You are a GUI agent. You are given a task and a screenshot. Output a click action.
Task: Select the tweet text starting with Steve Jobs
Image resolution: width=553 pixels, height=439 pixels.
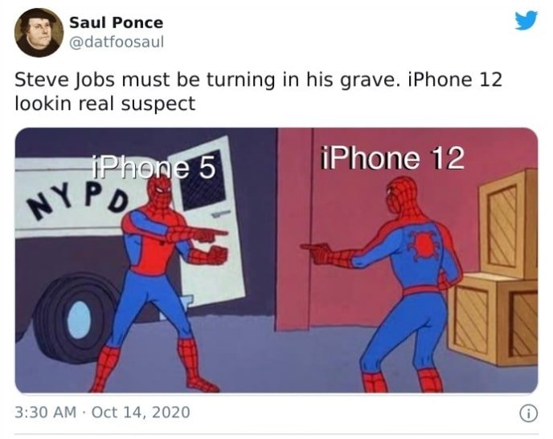pos(258,91)
